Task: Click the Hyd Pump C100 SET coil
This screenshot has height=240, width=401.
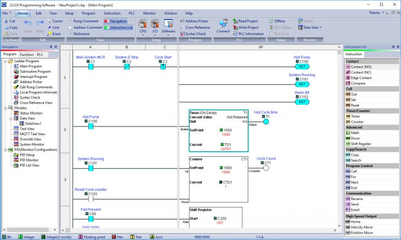Action: point(302,68)
